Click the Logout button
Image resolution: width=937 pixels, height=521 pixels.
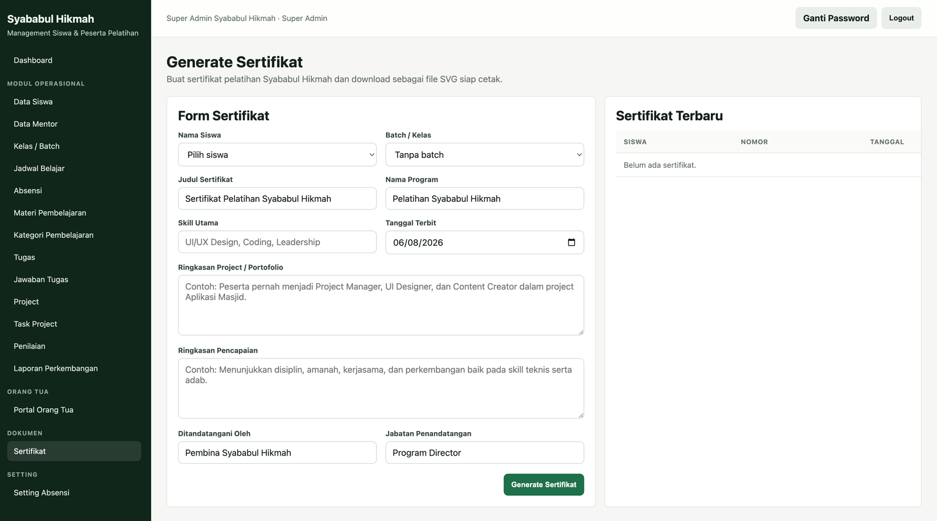pos(901,18)
